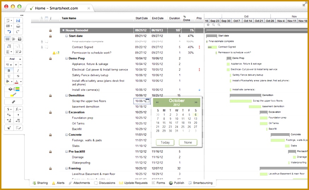Switch to Gantt view

point(13,39)
